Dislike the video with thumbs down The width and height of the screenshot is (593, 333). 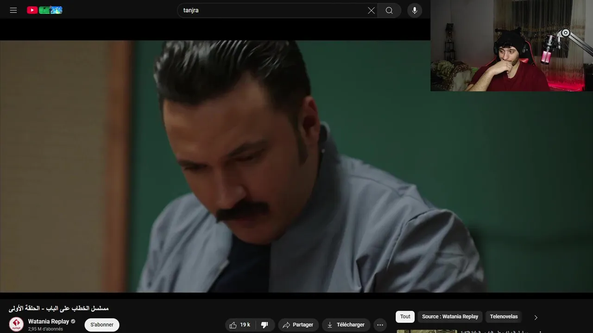tap(265, 325)
